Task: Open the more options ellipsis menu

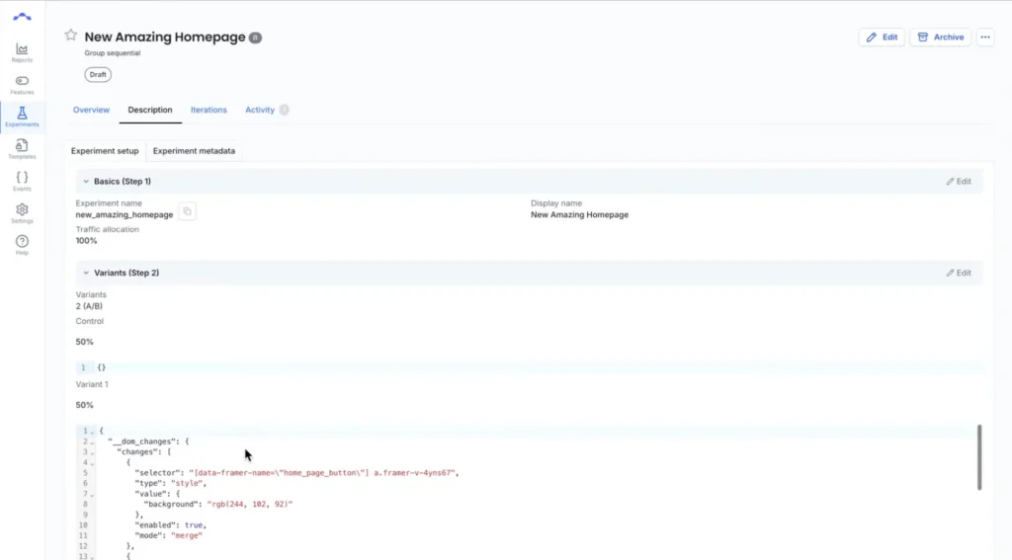Action: (985, 38)
